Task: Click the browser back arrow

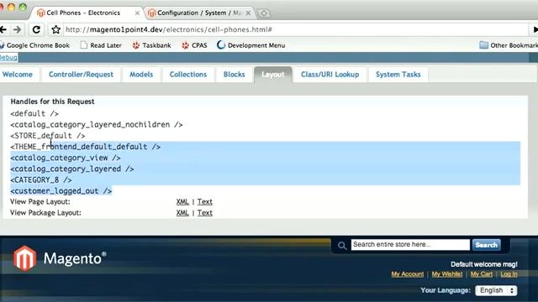Action: point(3,30)
